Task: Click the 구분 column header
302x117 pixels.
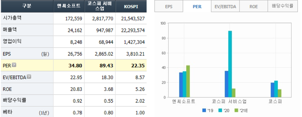Action: click(x=27, y=6)
